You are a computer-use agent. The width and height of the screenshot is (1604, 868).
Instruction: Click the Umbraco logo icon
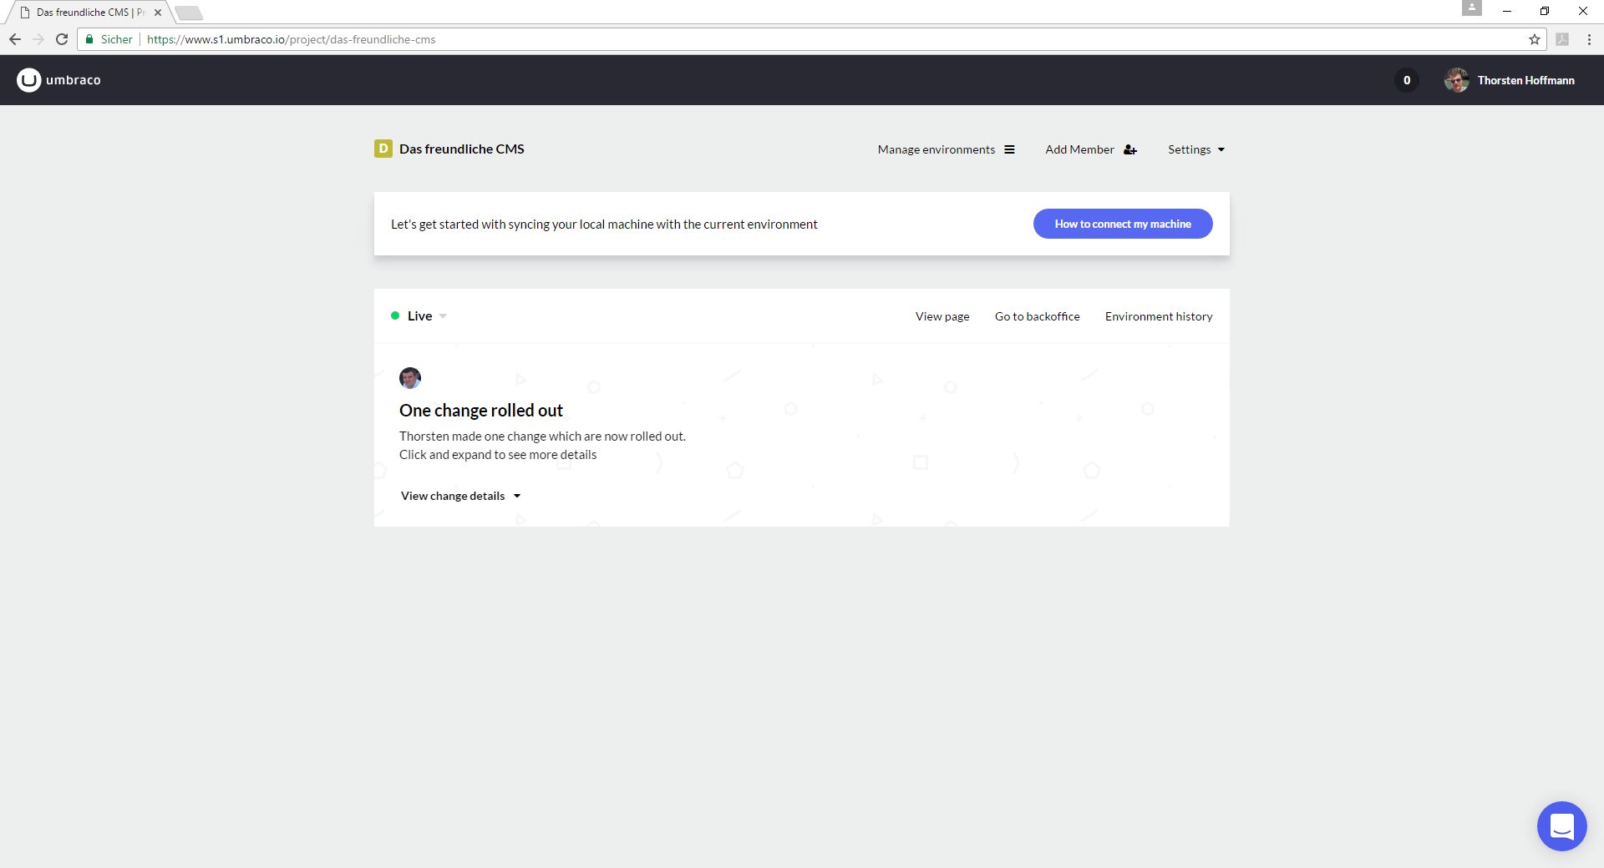click(x=29, y=80)
